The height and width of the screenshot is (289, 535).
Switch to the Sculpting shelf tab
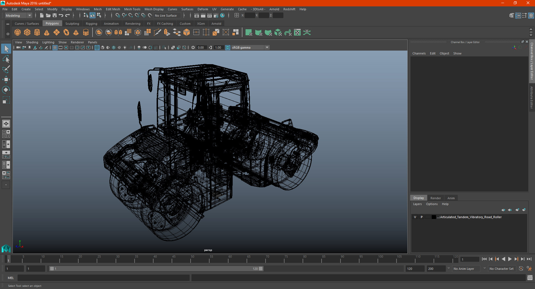tap(72, 24)
